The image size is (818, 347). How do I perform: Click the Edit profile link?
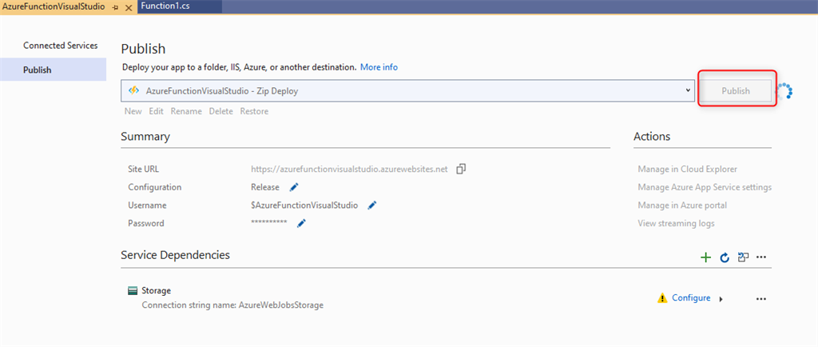[x=156, y=111]
